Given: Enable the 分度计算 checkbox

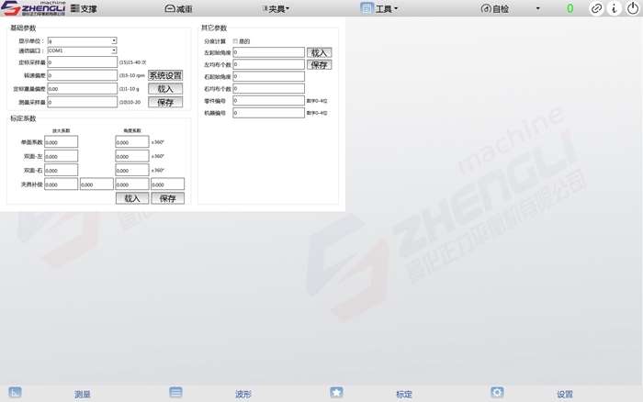Looking at the screenshot, I should click(x=235, y=41).
